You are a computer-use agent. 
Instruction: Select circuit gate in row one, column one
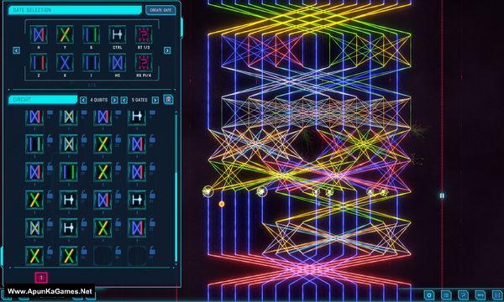pos(34,117)
